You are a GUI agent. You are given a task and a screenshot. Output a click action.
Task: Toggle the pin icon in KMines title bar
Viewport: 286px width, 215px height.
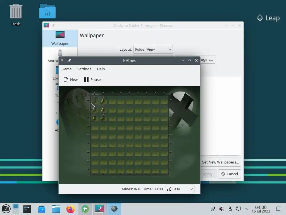coord(69,60)
